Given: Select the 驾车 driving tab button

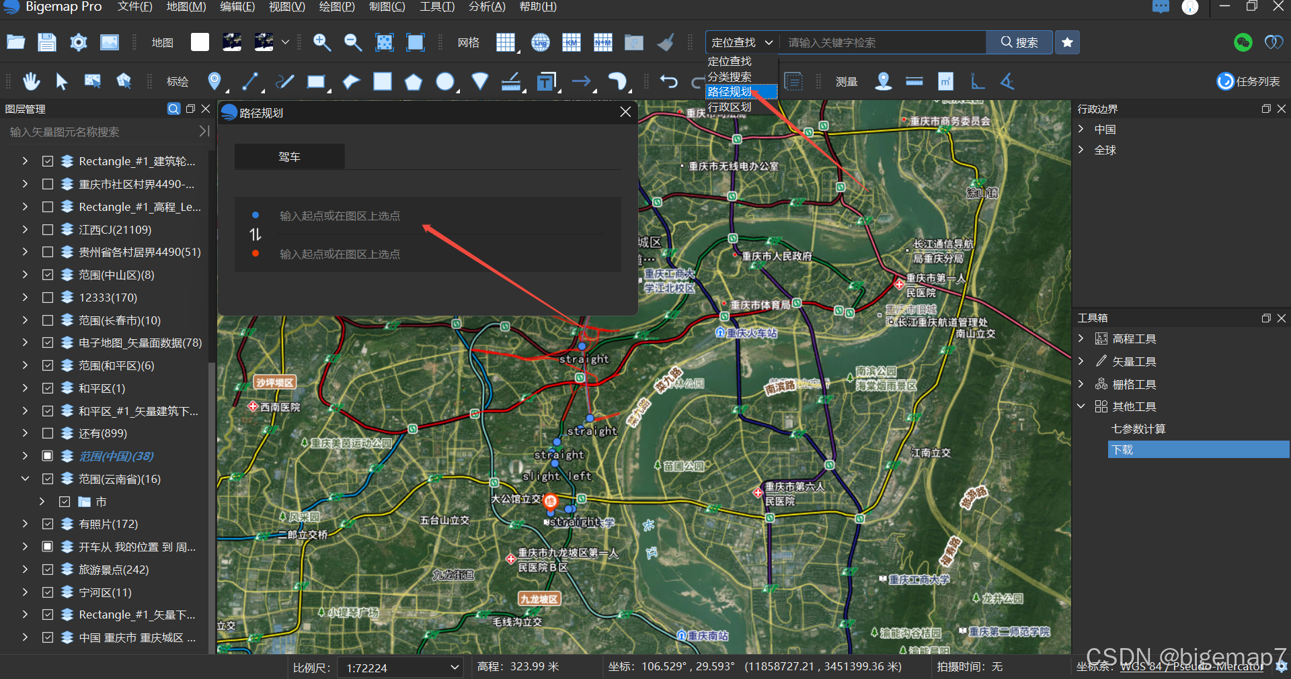Looking at the screenshot, I should [289, 156].
